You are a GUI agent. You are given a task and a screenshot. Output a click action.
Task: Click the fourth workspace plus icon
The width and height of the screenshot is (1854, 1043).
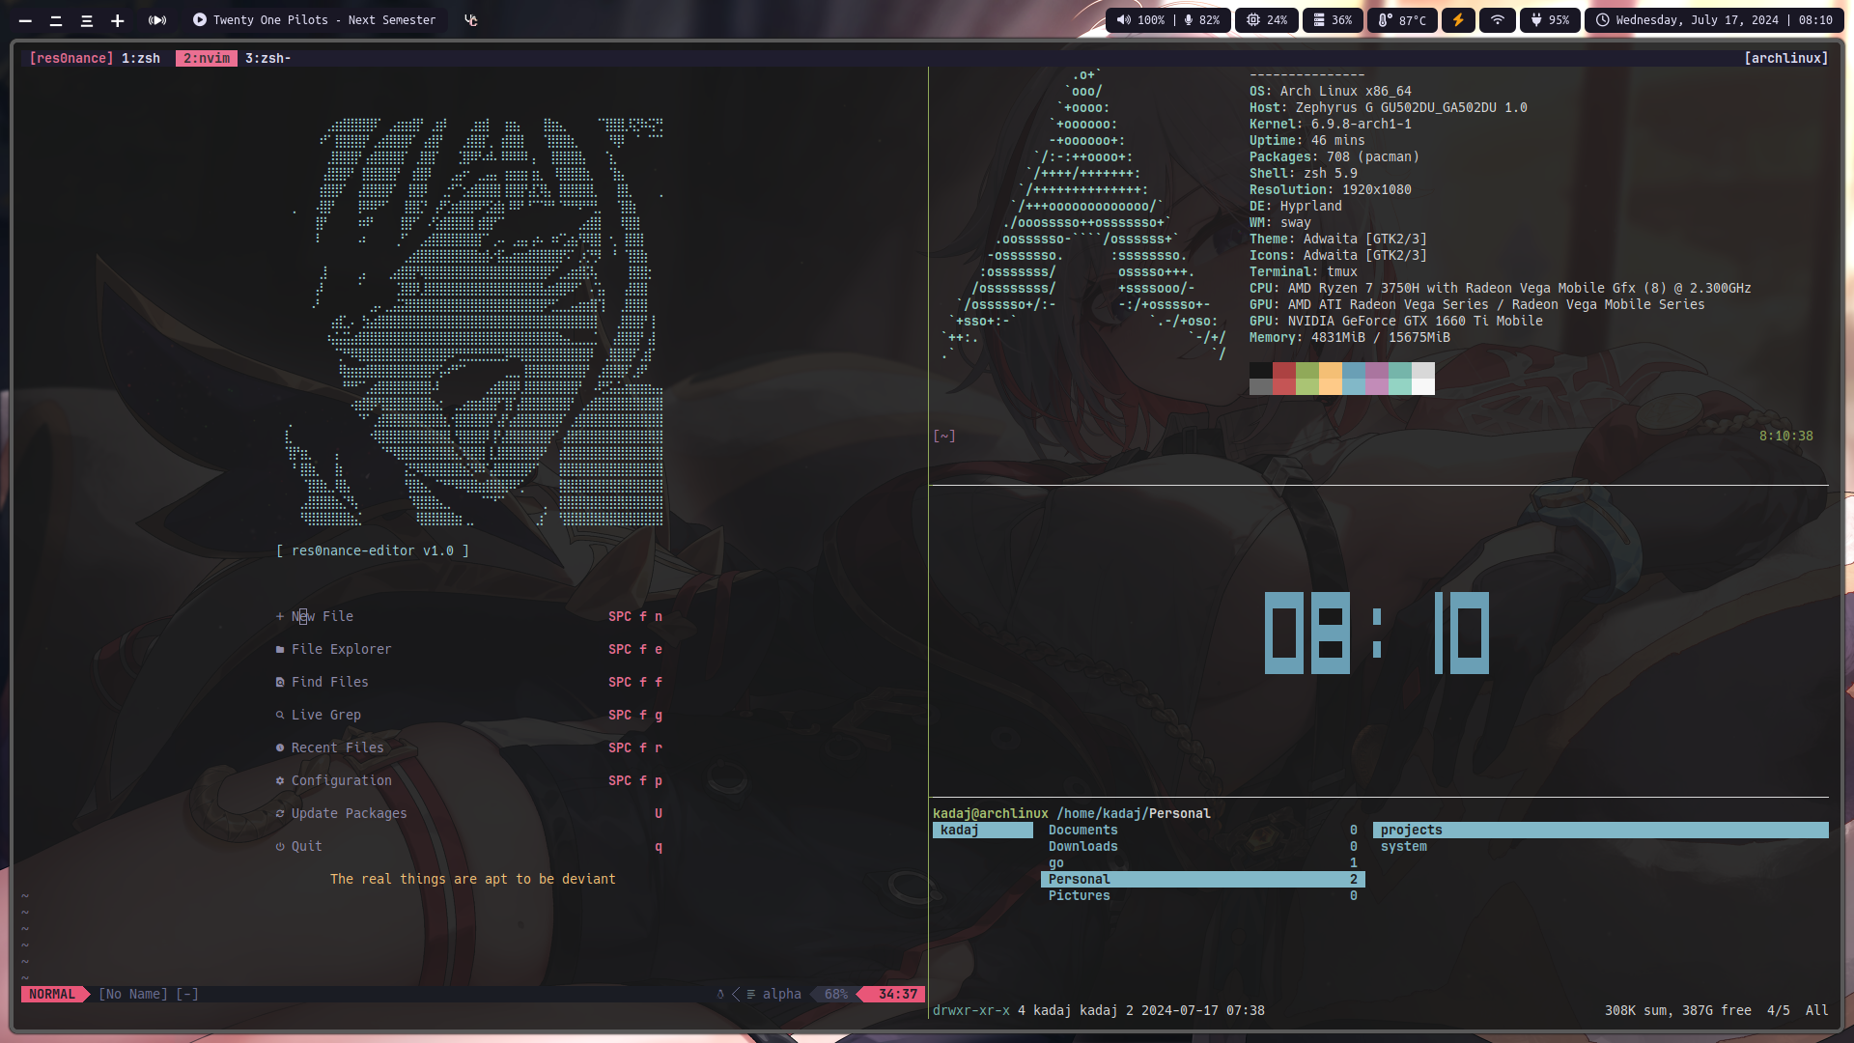(x=117, y=20)
